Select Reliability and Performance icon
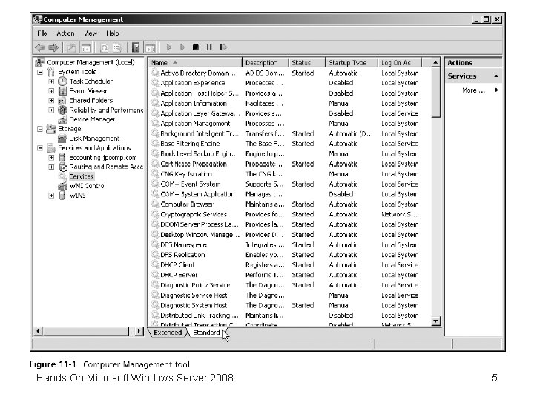 click(62, 110)
